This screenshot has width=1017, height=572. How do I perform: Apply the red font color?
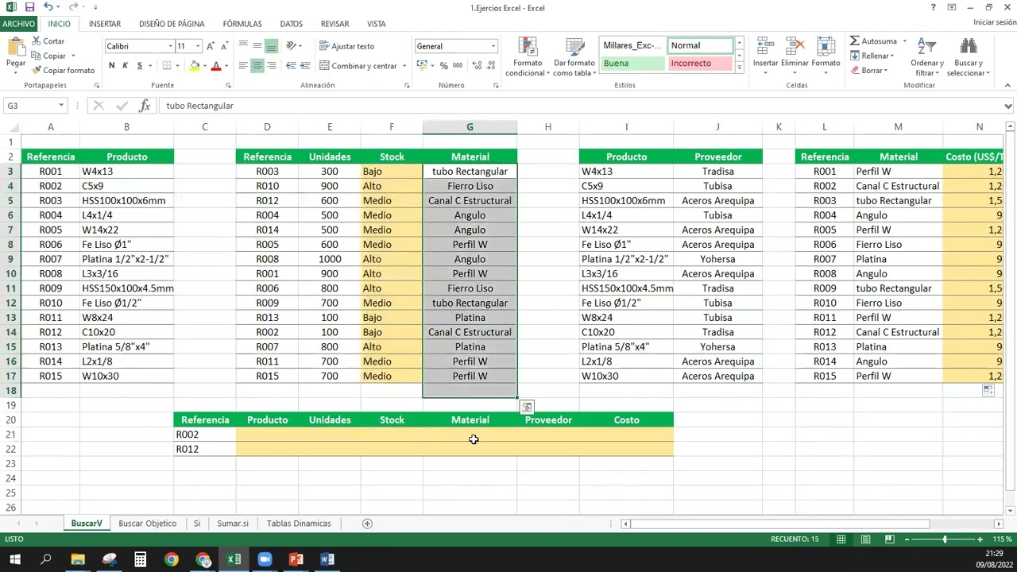215,66
